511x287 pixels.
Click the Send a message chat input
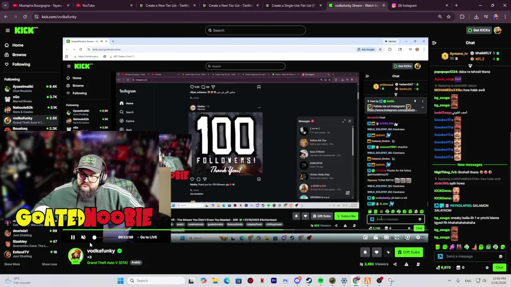(470, 256)
